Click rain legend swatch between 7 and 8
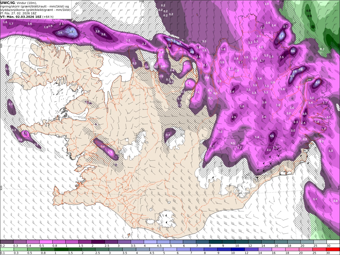This screenshot has height=255, width=340. (197, 249)
